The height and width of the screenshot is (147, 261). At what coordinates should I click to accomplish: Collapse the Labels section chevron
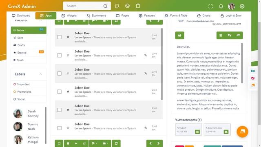click(x=41, y=74)
